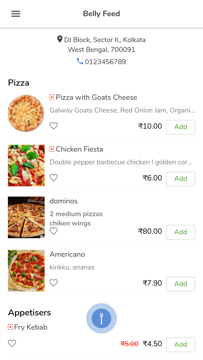
Task: Open Pizza with Goats Cheese thumbnail
Action: 26,113
